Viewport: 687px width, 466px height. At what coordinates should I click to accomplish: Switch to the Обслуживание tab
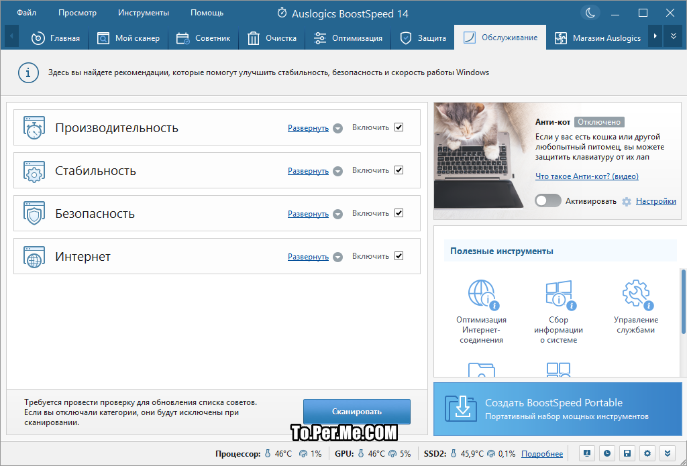click(x=500, y=38)
